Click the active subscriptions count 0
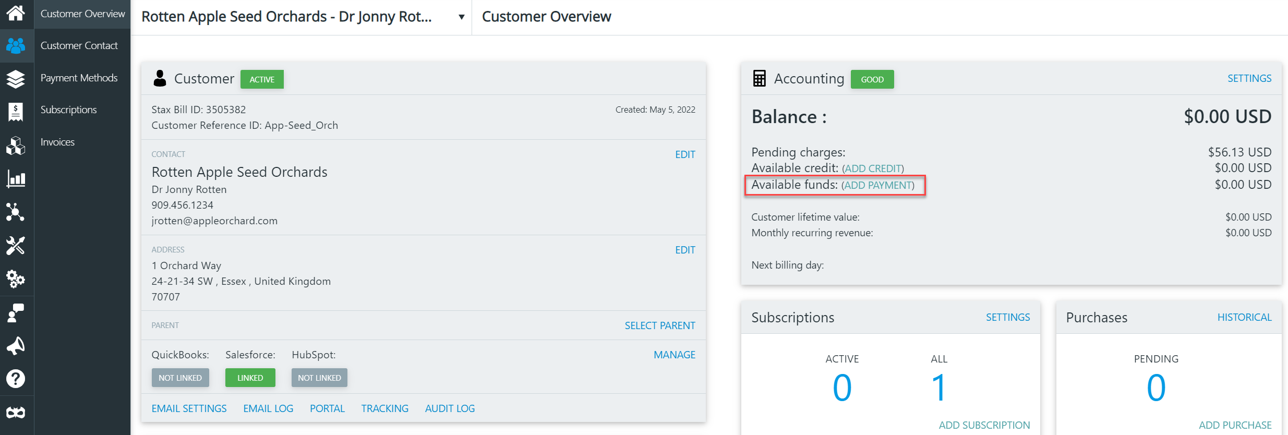This screenshot has height=435, width=1288. [x=842, y=388]
